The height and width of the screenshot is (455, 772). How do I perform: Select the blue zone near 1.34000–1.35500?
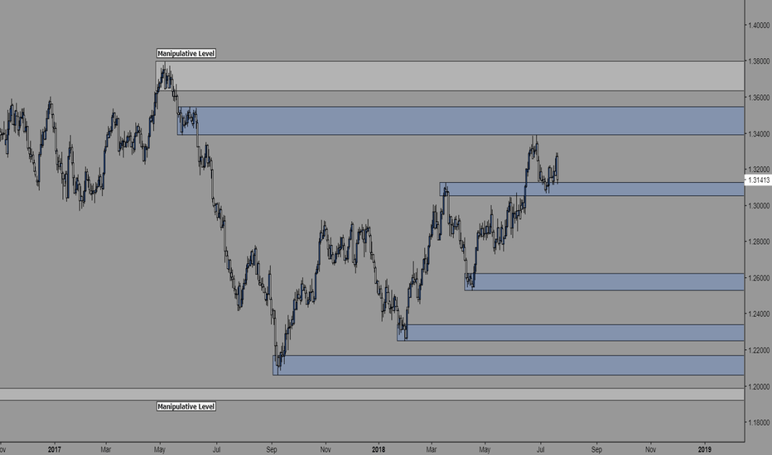tap(461, 121)
